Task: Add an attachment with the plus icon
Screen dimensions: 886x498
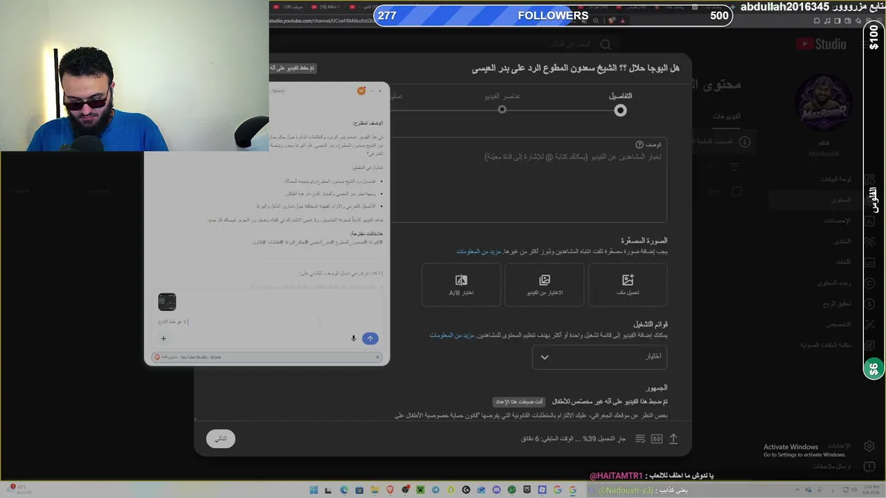Action: coord(163,338)
